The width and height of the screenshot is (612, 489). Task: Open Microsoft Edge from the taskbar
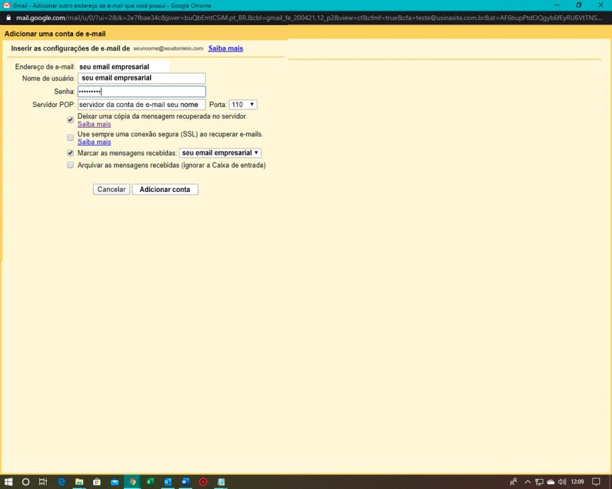(x=61, y=482)
